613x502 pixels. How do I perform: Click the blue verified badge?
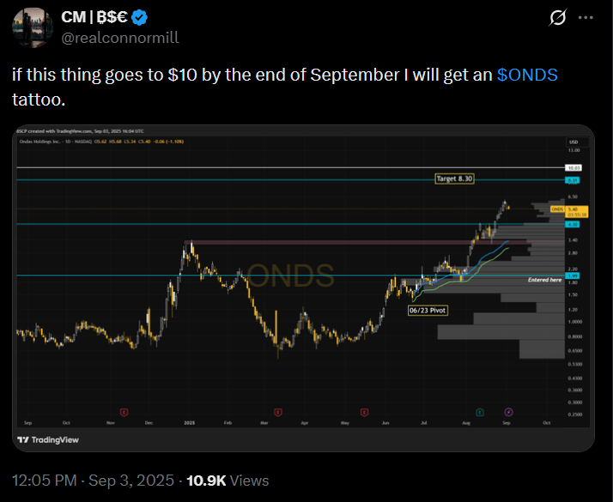coord(139,17)
